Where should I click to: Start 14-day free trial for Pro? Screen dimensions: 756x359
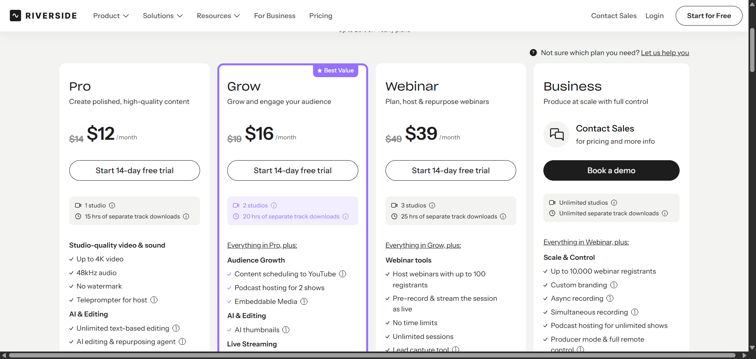coord(135,170)
